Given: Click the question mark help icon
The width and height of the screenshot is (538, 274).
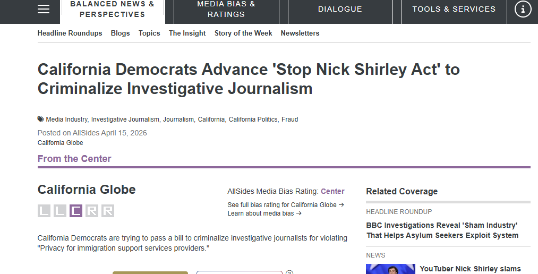Looking at the screenshot, I should (x=289, y=272).
